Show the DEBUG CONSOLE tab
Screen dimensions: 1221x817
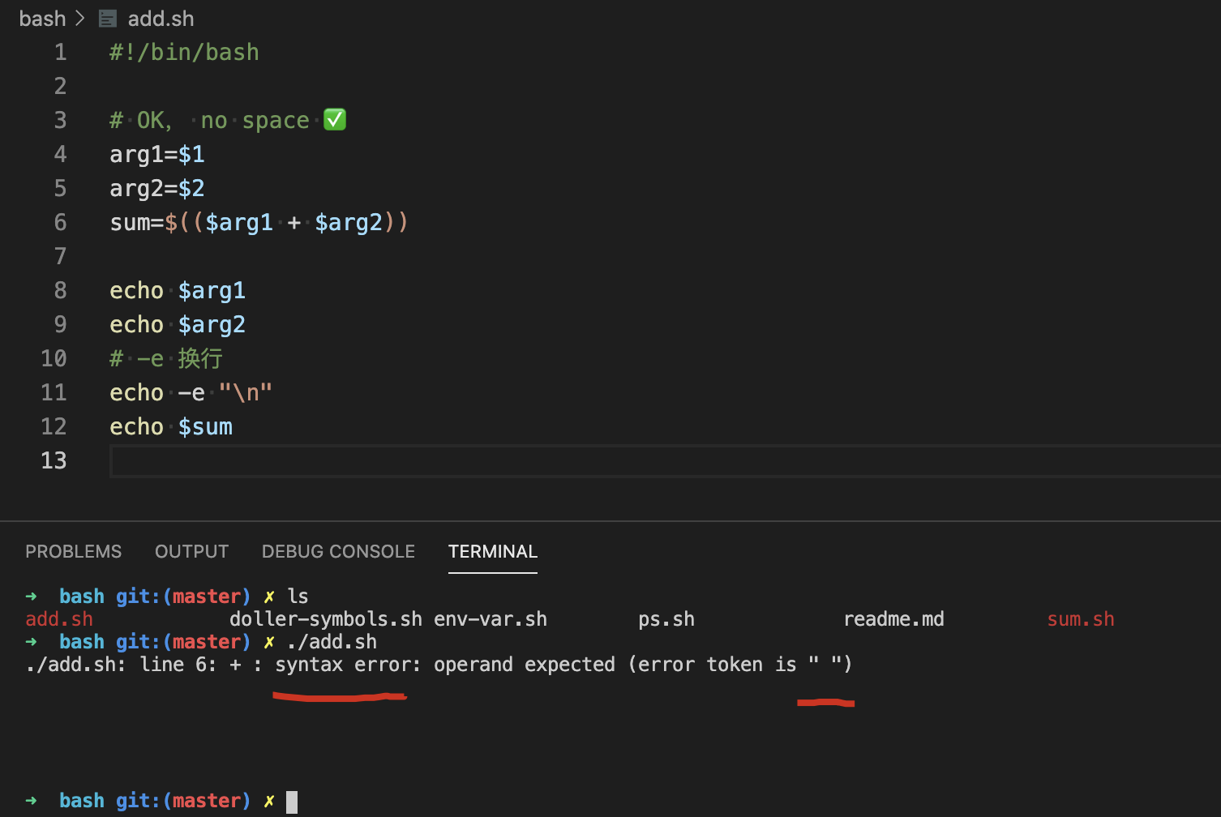[338, 551]
